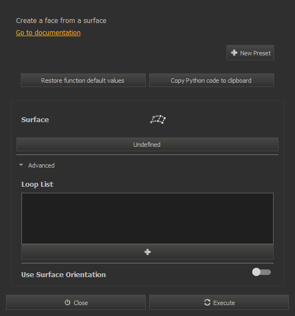Click the Undefined surface value button

tap(147, 144)
